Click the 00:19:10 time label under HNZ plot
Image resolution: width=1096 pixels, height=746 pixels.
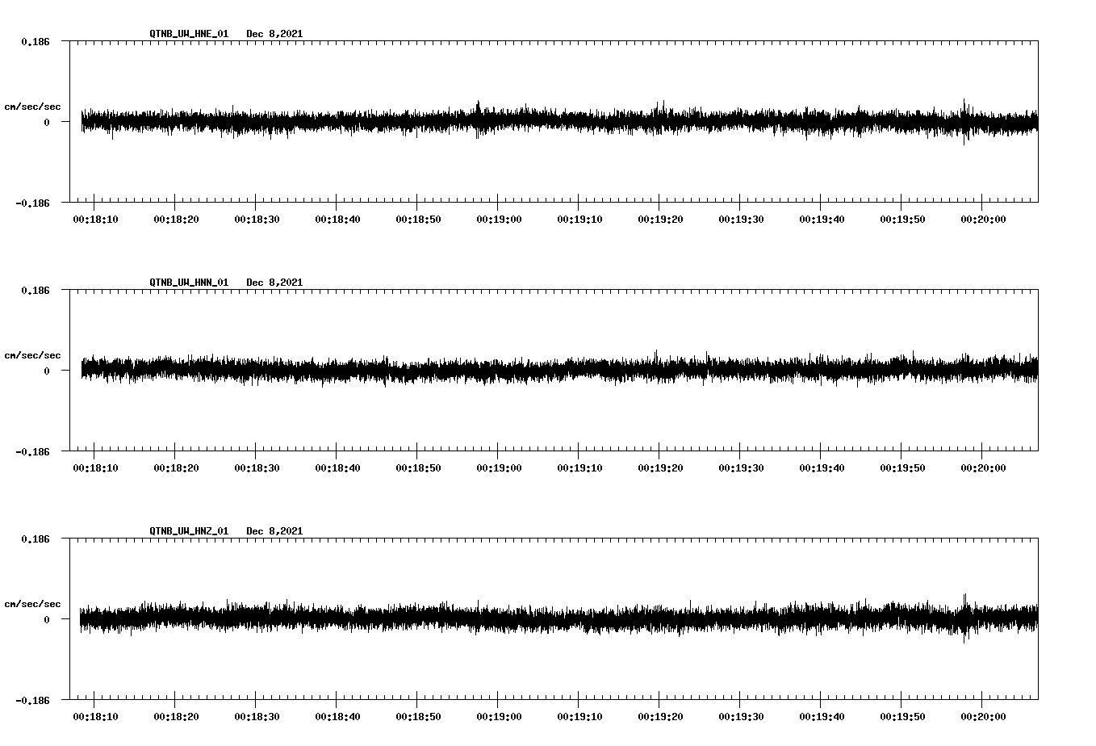(x=579, y=717)
